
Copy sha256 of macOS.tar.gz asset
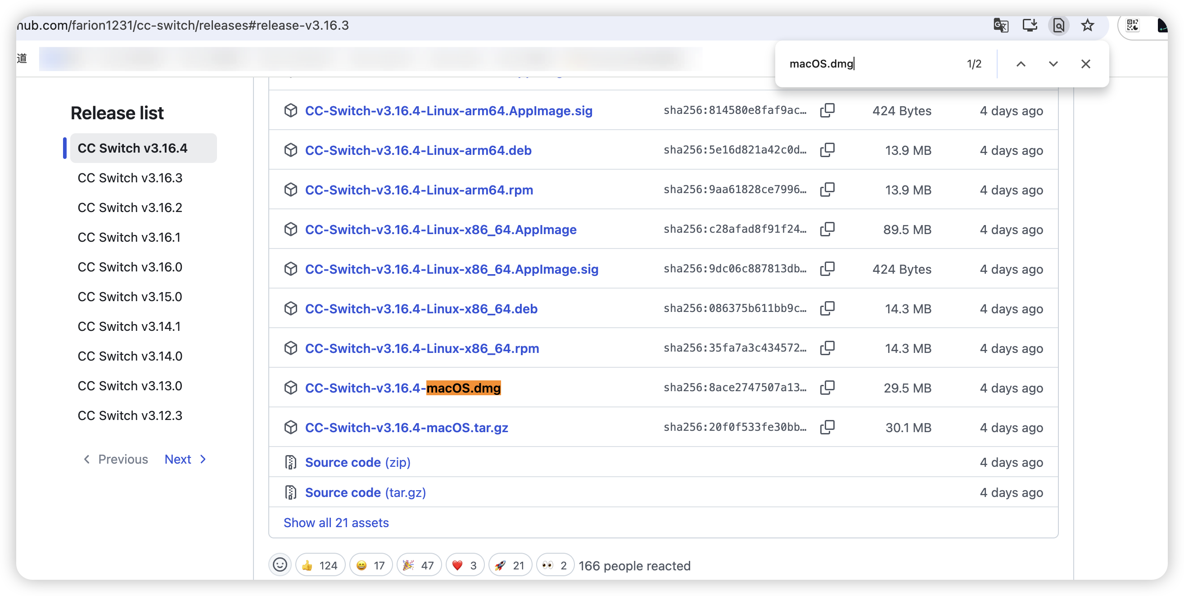pos(827,427)
